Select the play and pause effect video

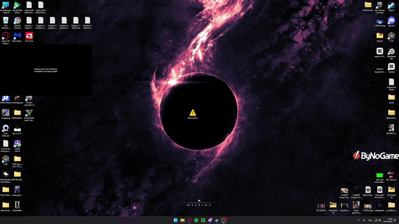tap(380, 175)
